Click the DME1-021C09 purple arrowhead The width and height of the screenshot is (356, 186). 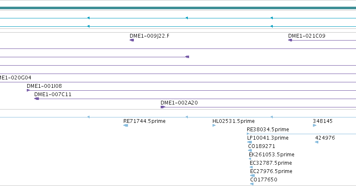pos(290,40)
